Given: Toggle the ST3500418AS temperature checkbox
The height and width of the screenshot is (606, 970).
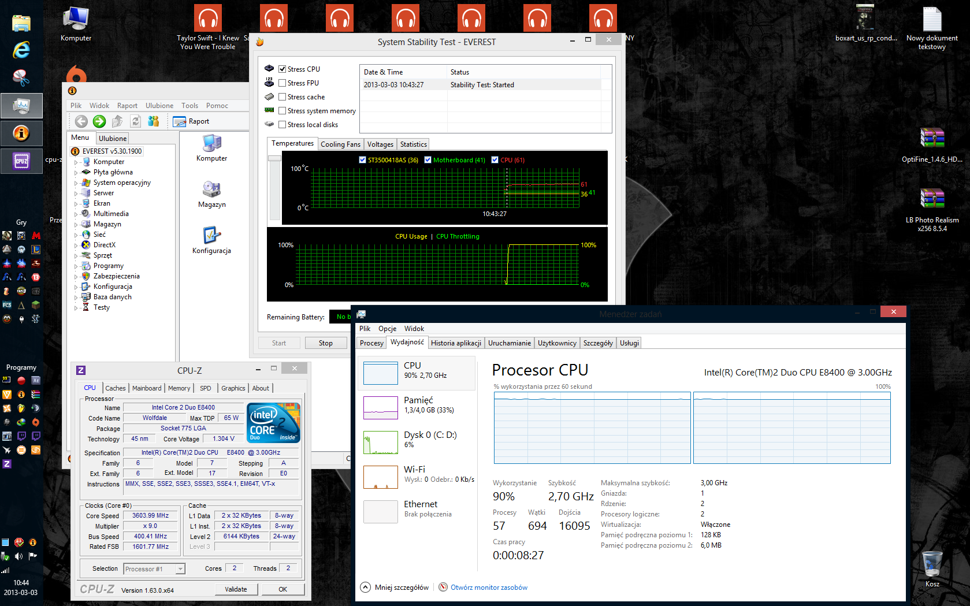Looking at the screenshot, I should pyautogui.click(x=362, y=160).
